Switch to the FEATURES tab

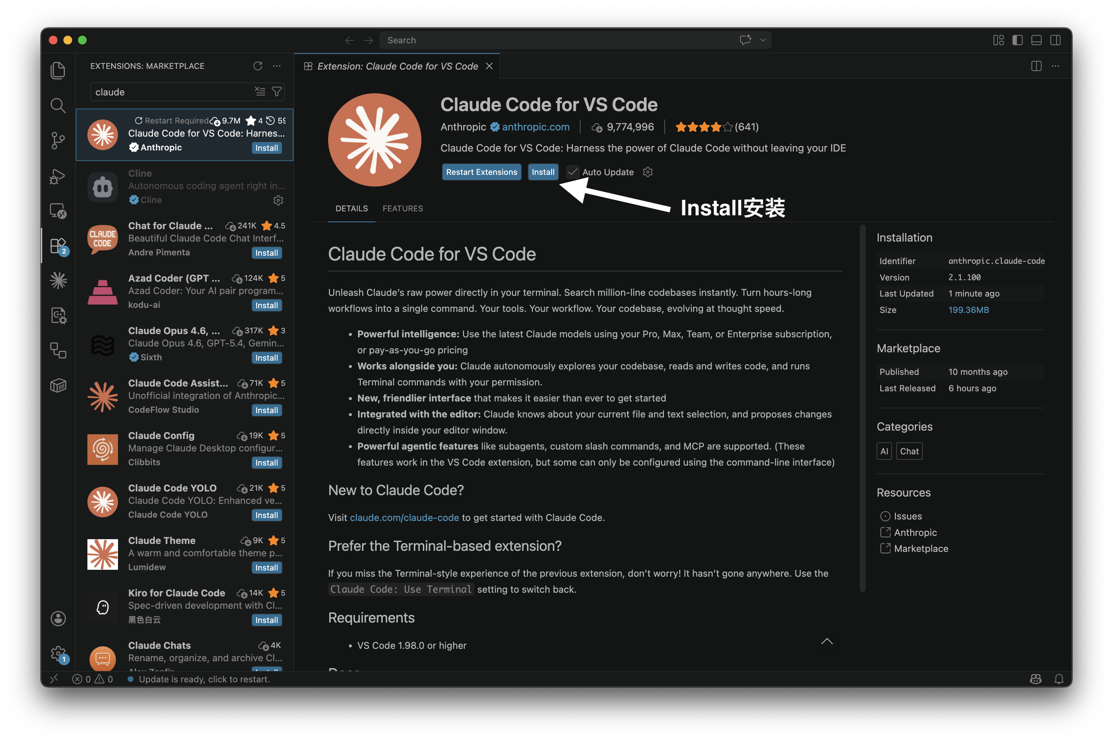coord(403,208)
